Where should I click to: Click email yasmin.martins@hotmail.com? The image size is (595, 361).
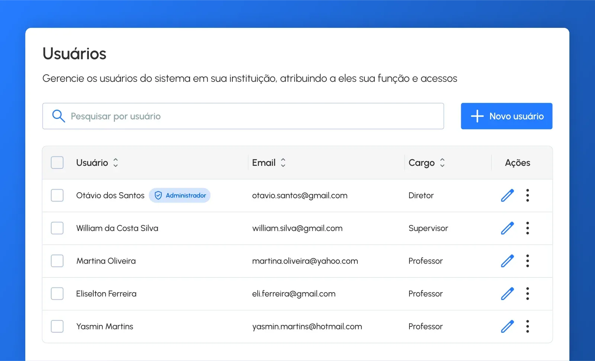(307, 326)
